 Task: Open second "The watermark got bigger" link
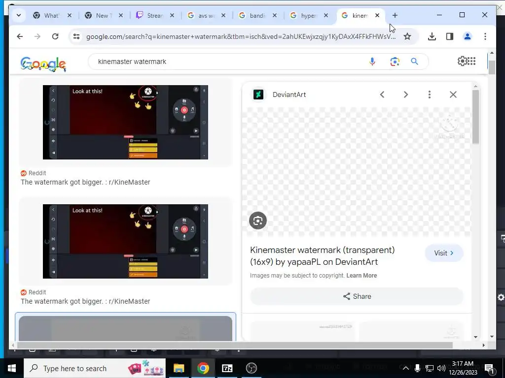coord(85,301)
